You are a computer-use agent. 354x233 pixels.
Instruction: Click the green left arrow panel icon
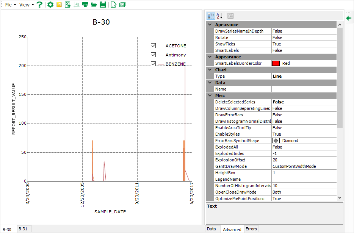coord(349,18)
